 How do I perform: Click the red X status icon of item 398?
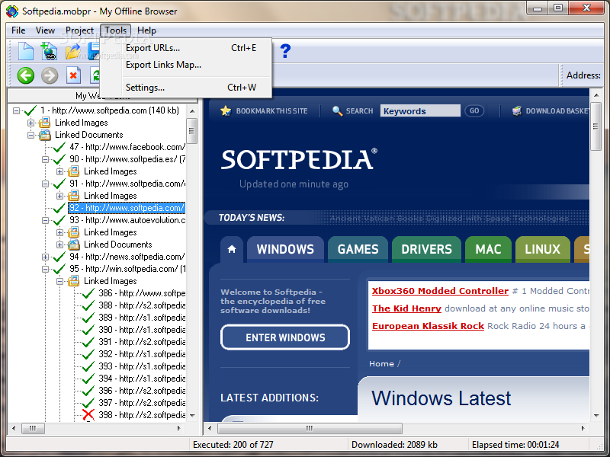coord(88,414)
